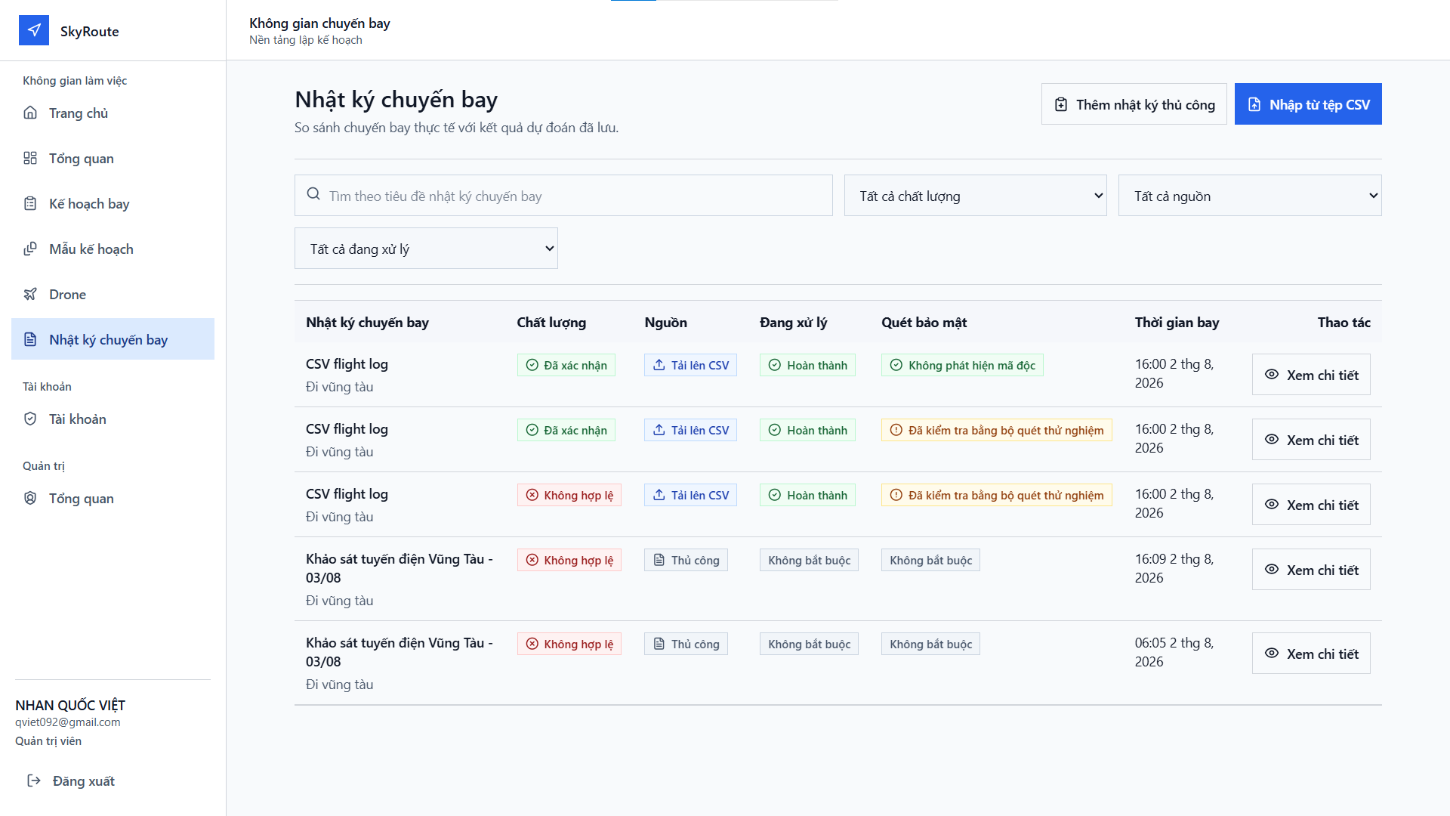Expand the Tất cả đang xử lý filter
Image resolution: width=1450 pixels, height=816 pixels.
click(426, 249)
